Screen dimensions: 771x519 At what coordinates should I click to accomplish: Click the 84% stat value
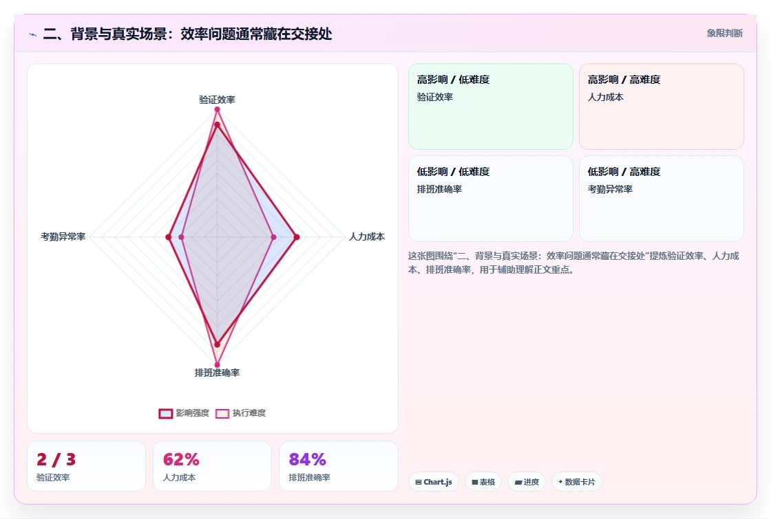[x=307, y=460]
